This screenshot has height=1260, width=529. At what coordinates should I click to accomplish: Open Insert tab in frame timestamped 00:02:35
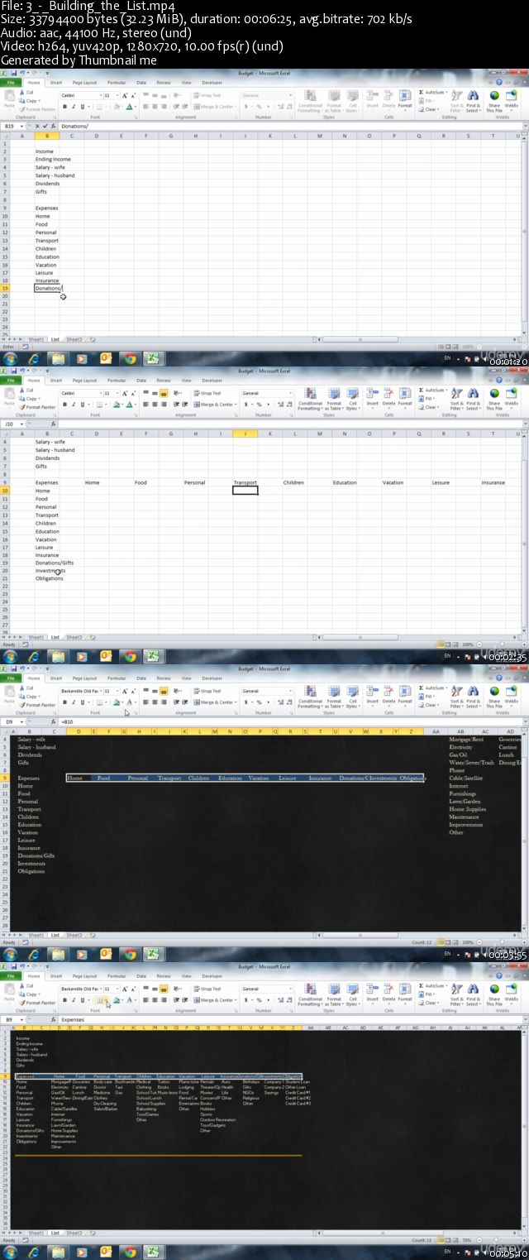(x=56, y=381)
